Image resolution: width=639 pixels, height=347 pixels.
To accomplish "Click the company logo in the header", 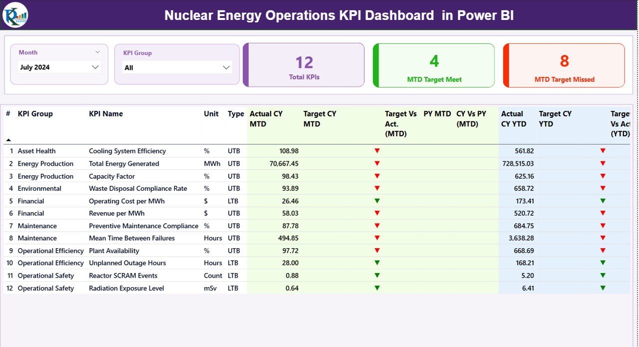I will 15,15.
